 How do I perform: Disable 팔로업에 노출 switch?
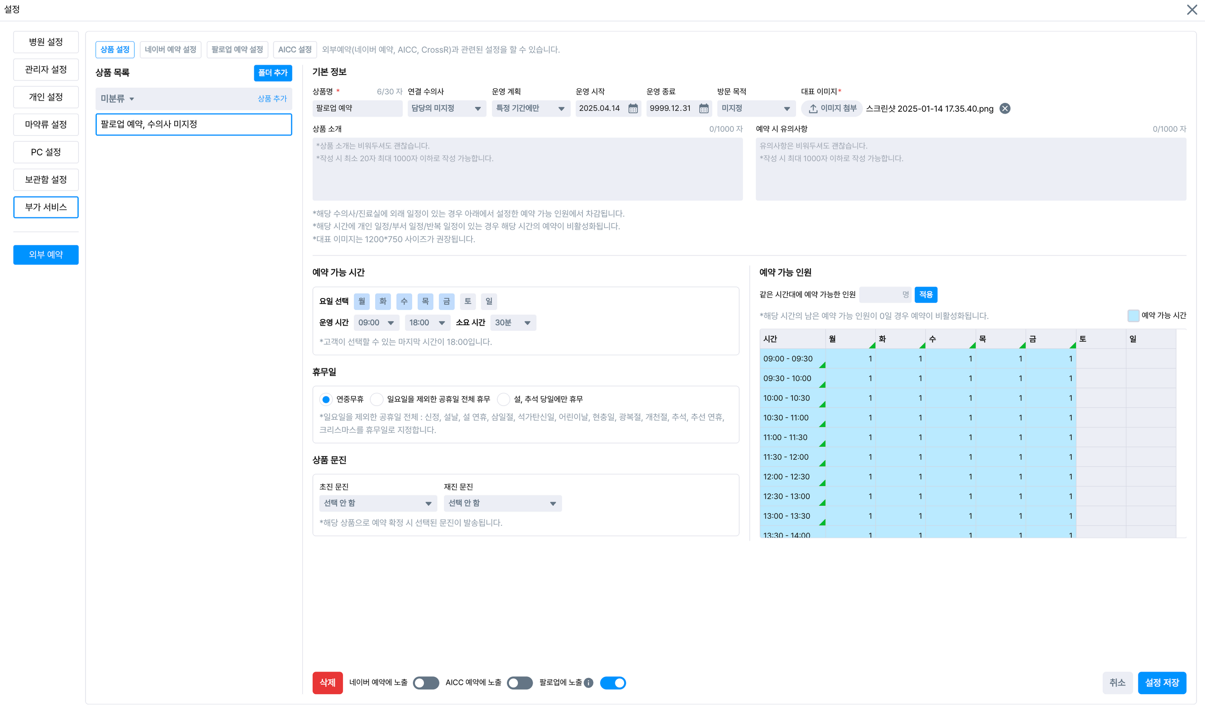(613, 683)
